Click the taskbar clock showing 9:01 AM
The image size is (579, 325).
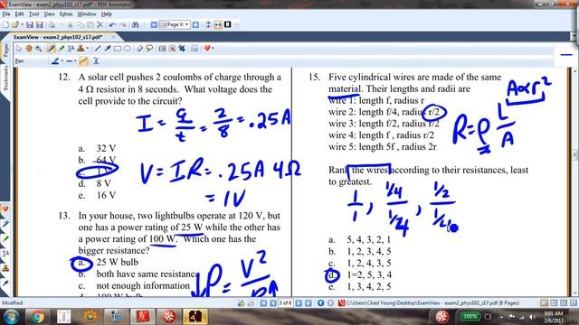pos(553,317)
